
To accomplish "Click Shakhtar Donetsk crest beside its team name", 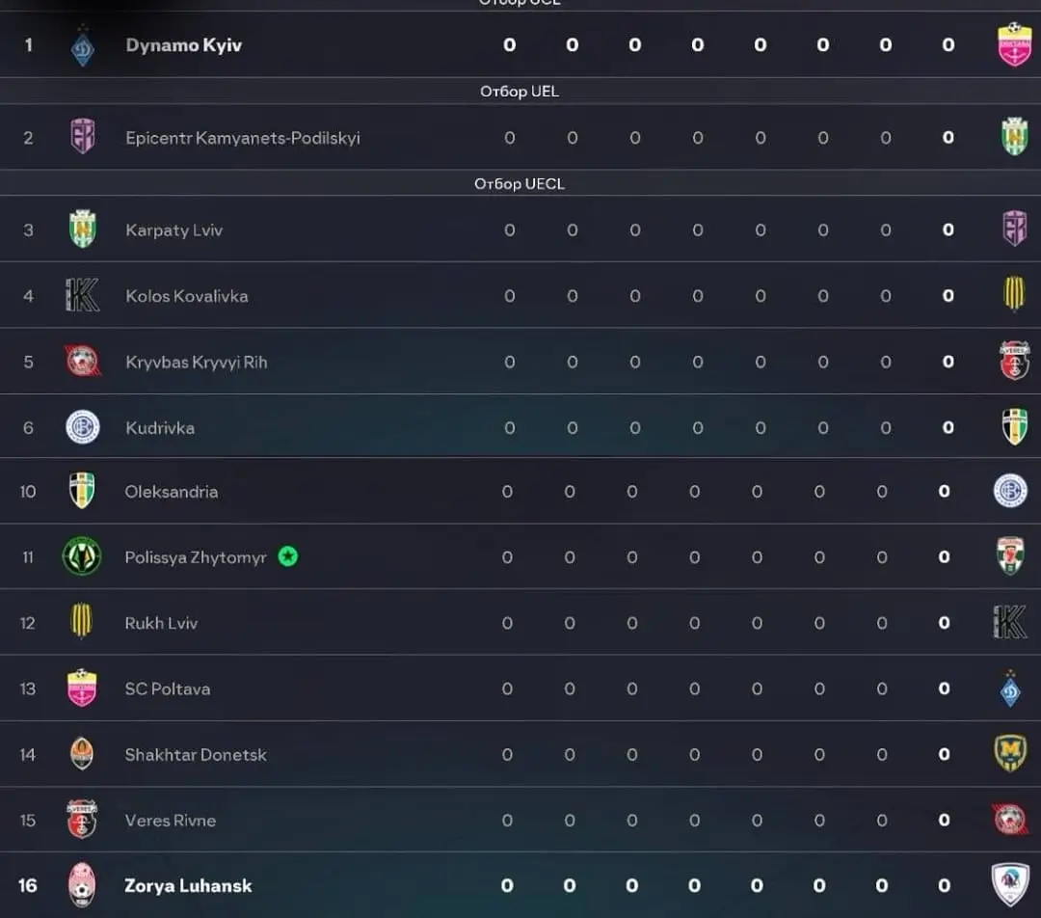I will (82, 754).
